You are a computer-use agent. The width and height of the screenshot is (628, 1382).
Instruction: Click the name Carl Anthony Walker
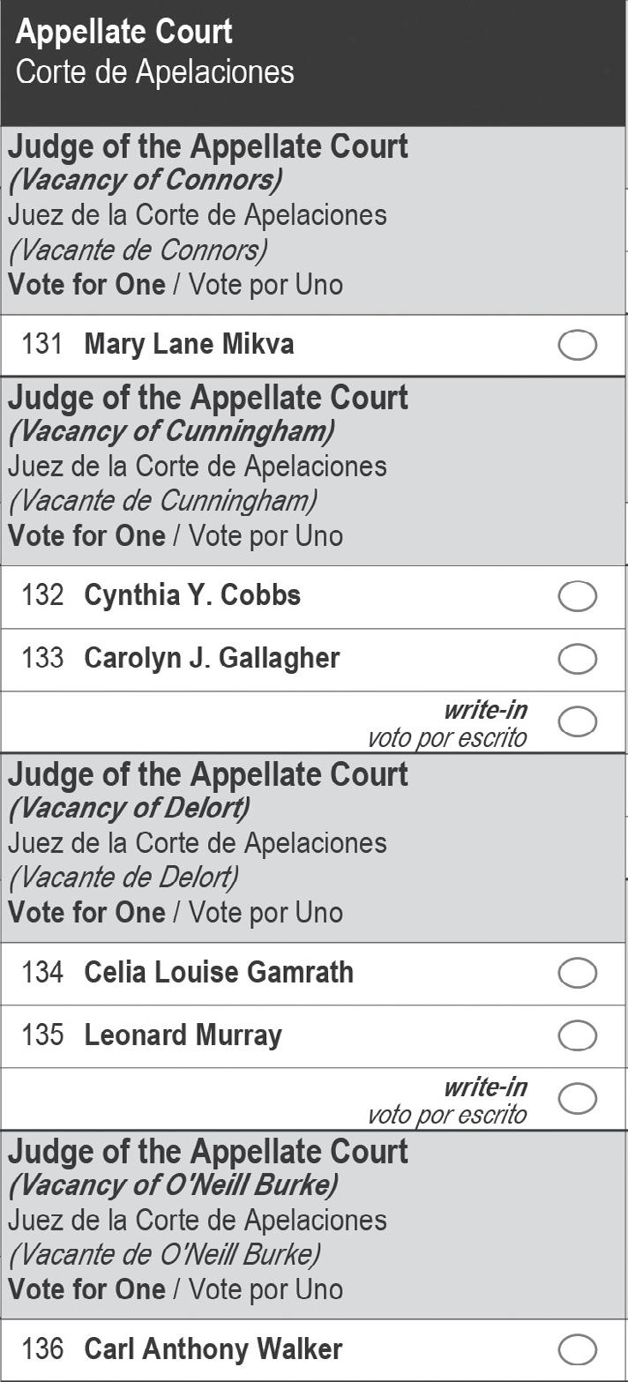pos(213,1349)
